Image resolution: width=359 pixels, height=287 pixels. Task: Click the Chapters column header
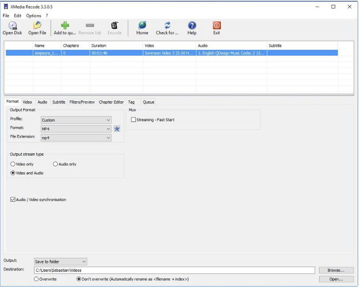pos(75,46)
